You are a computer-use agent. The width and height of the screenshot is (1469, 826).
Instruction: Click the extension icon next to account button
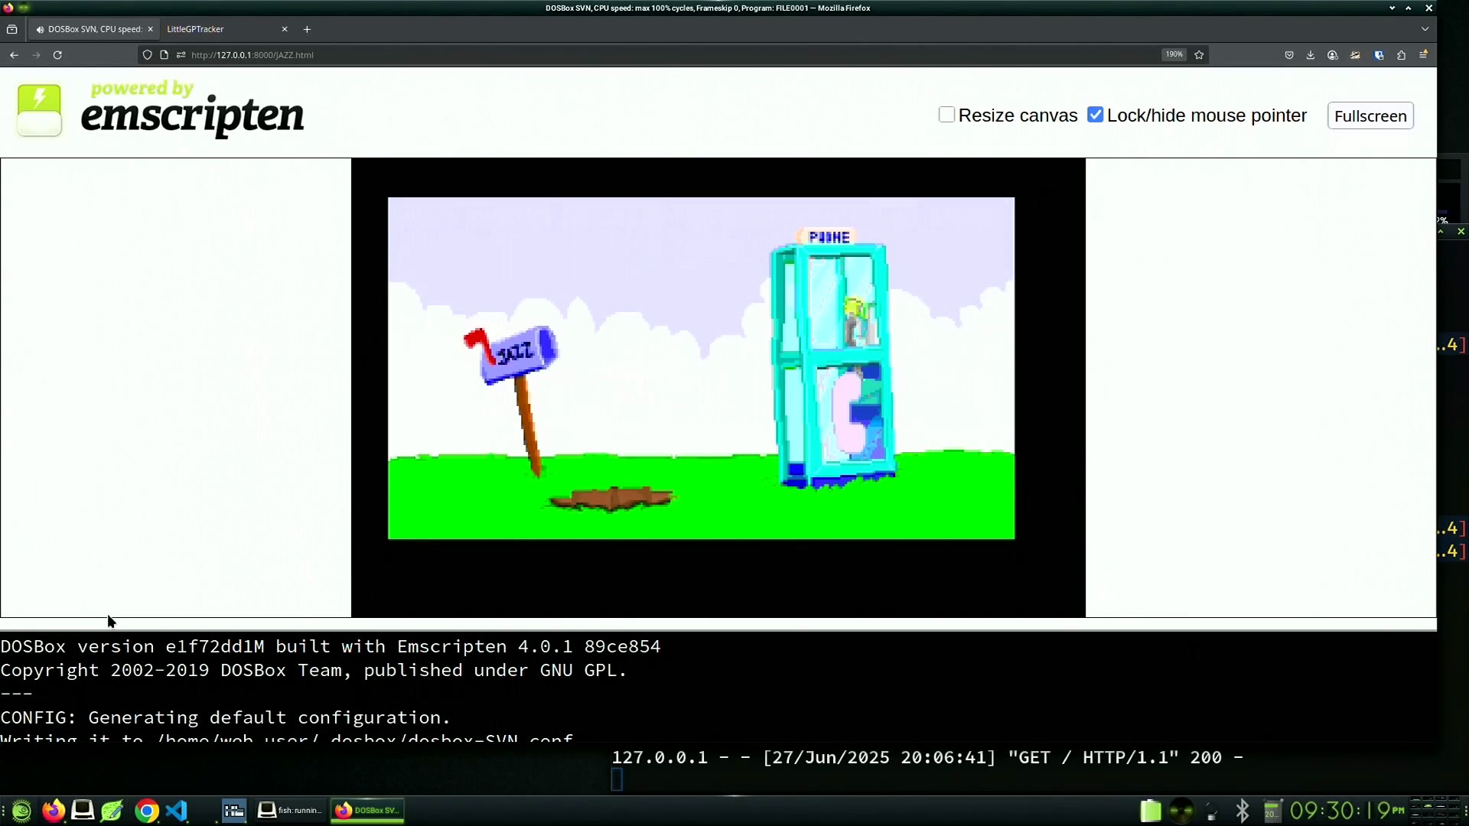(x=1355, y=55)
